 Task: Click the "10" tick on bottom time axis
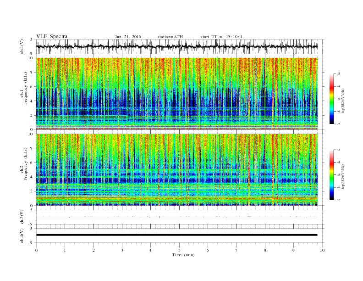pyautogui.click(x=323, y=250)
